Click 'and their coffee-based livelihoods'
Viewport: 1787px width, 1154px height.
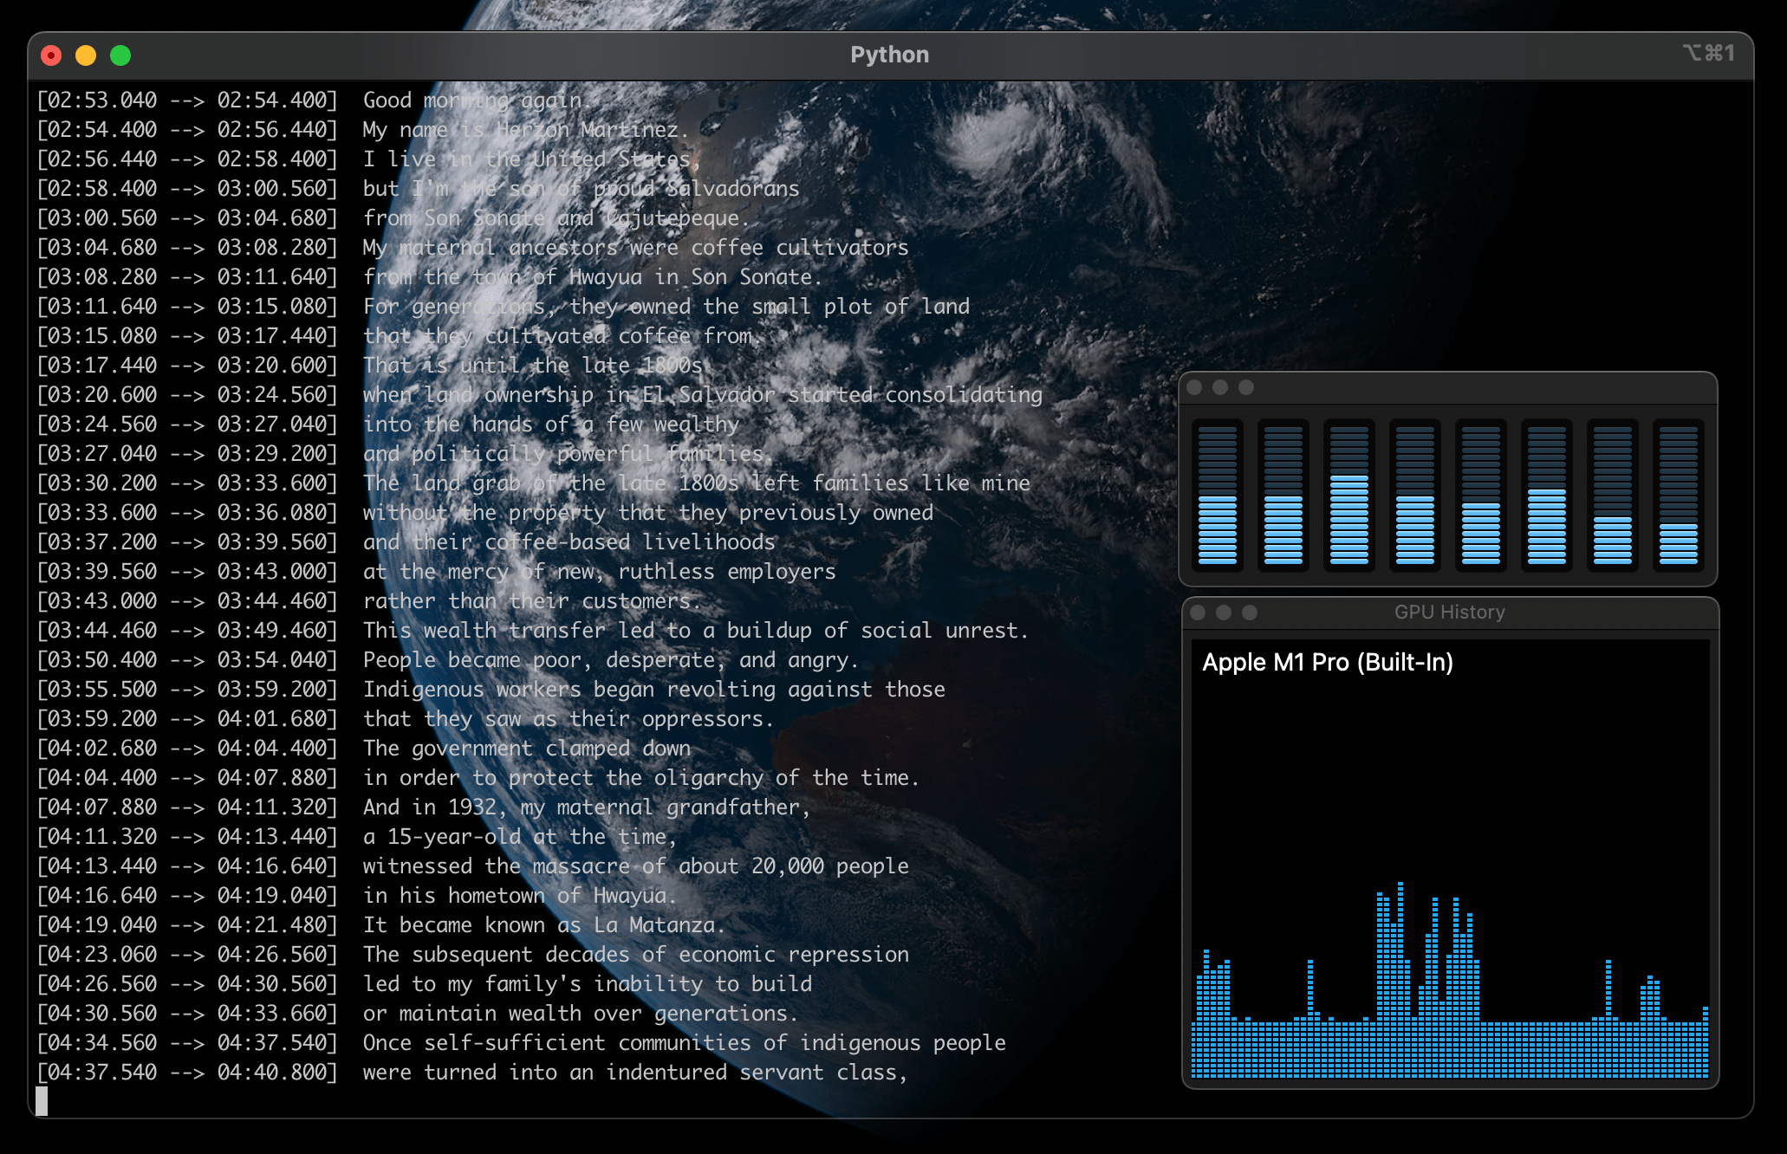coord(569,542)
